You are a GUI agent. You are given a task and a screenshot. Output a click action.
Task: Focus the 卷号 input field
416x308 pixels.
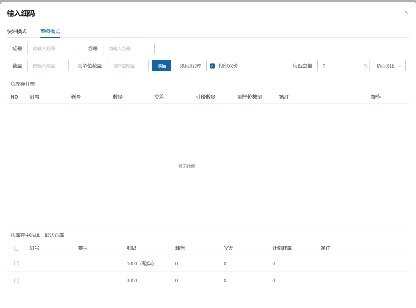point(128,48)
